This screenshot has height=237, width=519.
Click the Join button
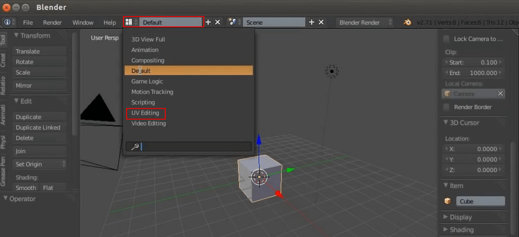tap(40, 151)
